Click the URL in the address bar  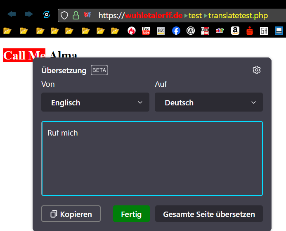pos(183,16)
